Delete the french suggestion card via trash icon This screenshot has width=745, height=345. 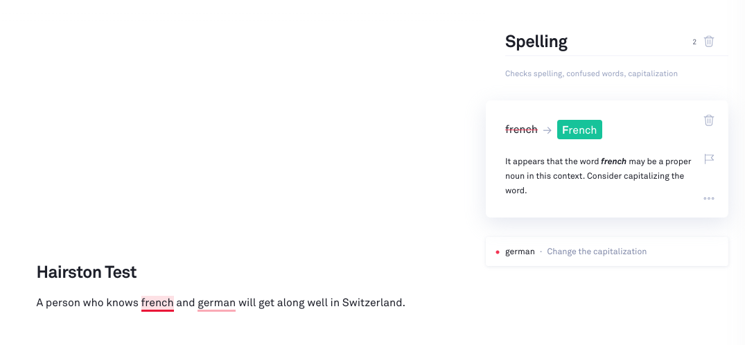(709, 121)
